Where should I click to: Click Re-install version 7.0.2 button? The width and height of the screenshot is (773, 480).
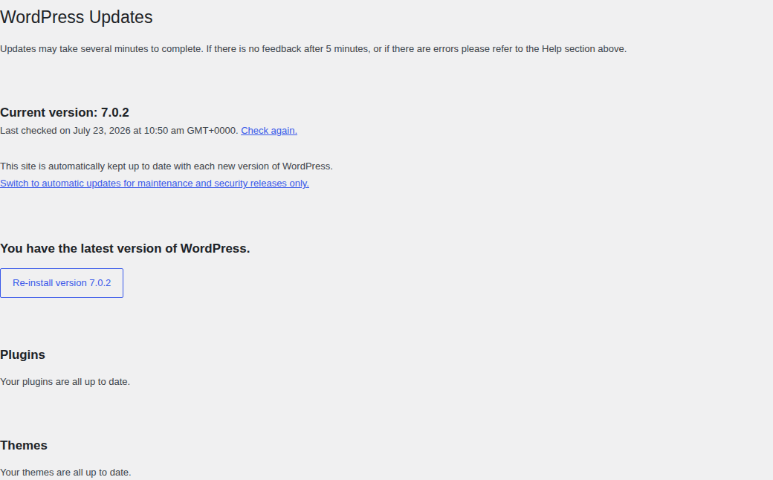pos(62,283)
